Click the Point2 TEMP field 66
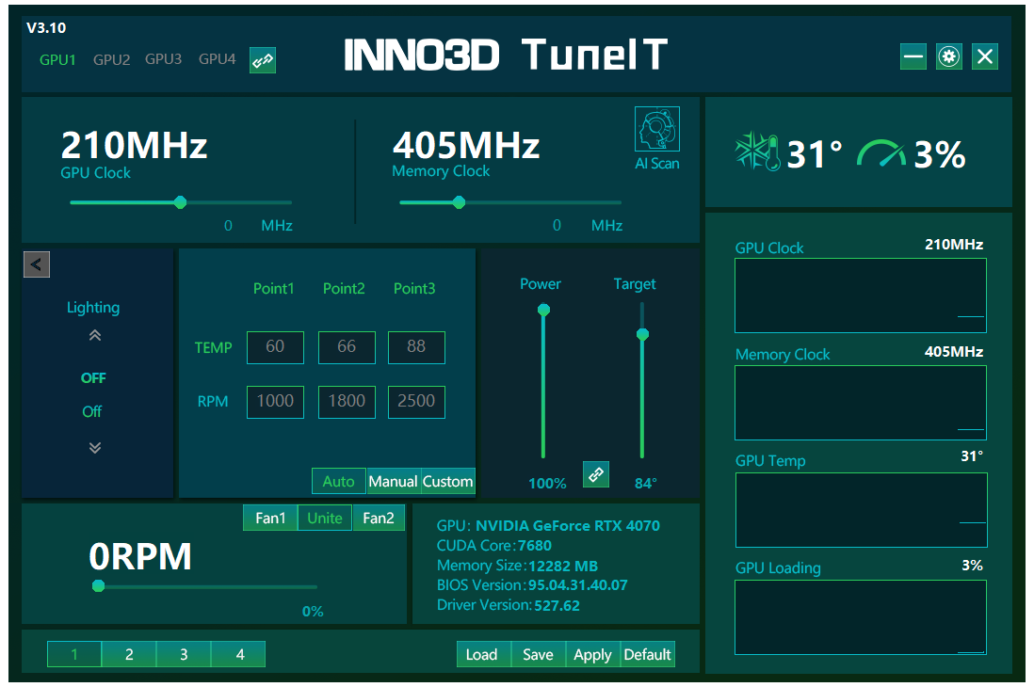 347,347
